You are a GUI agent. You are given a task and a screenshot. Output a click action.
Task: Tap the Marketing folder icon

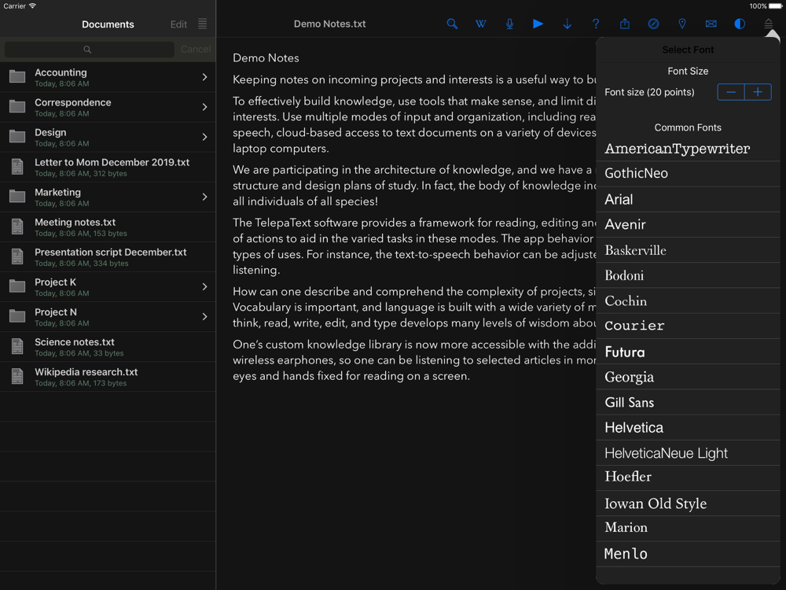pyautogui.click(x=17, y=197)
